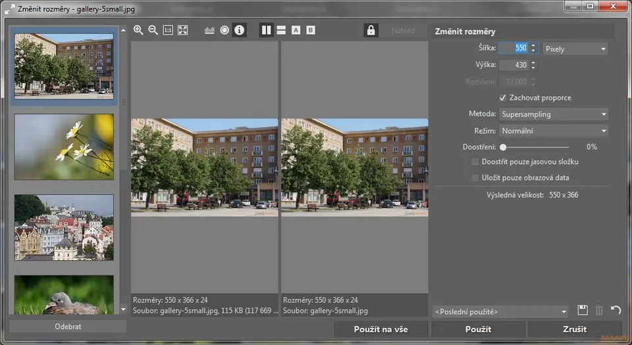Save the current settings as preset

(582, 310)
